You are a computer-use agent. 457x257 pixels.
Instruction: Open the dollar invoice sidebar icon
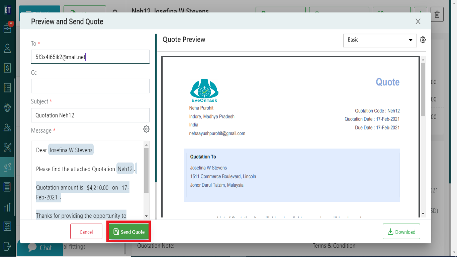pos(7,68)
